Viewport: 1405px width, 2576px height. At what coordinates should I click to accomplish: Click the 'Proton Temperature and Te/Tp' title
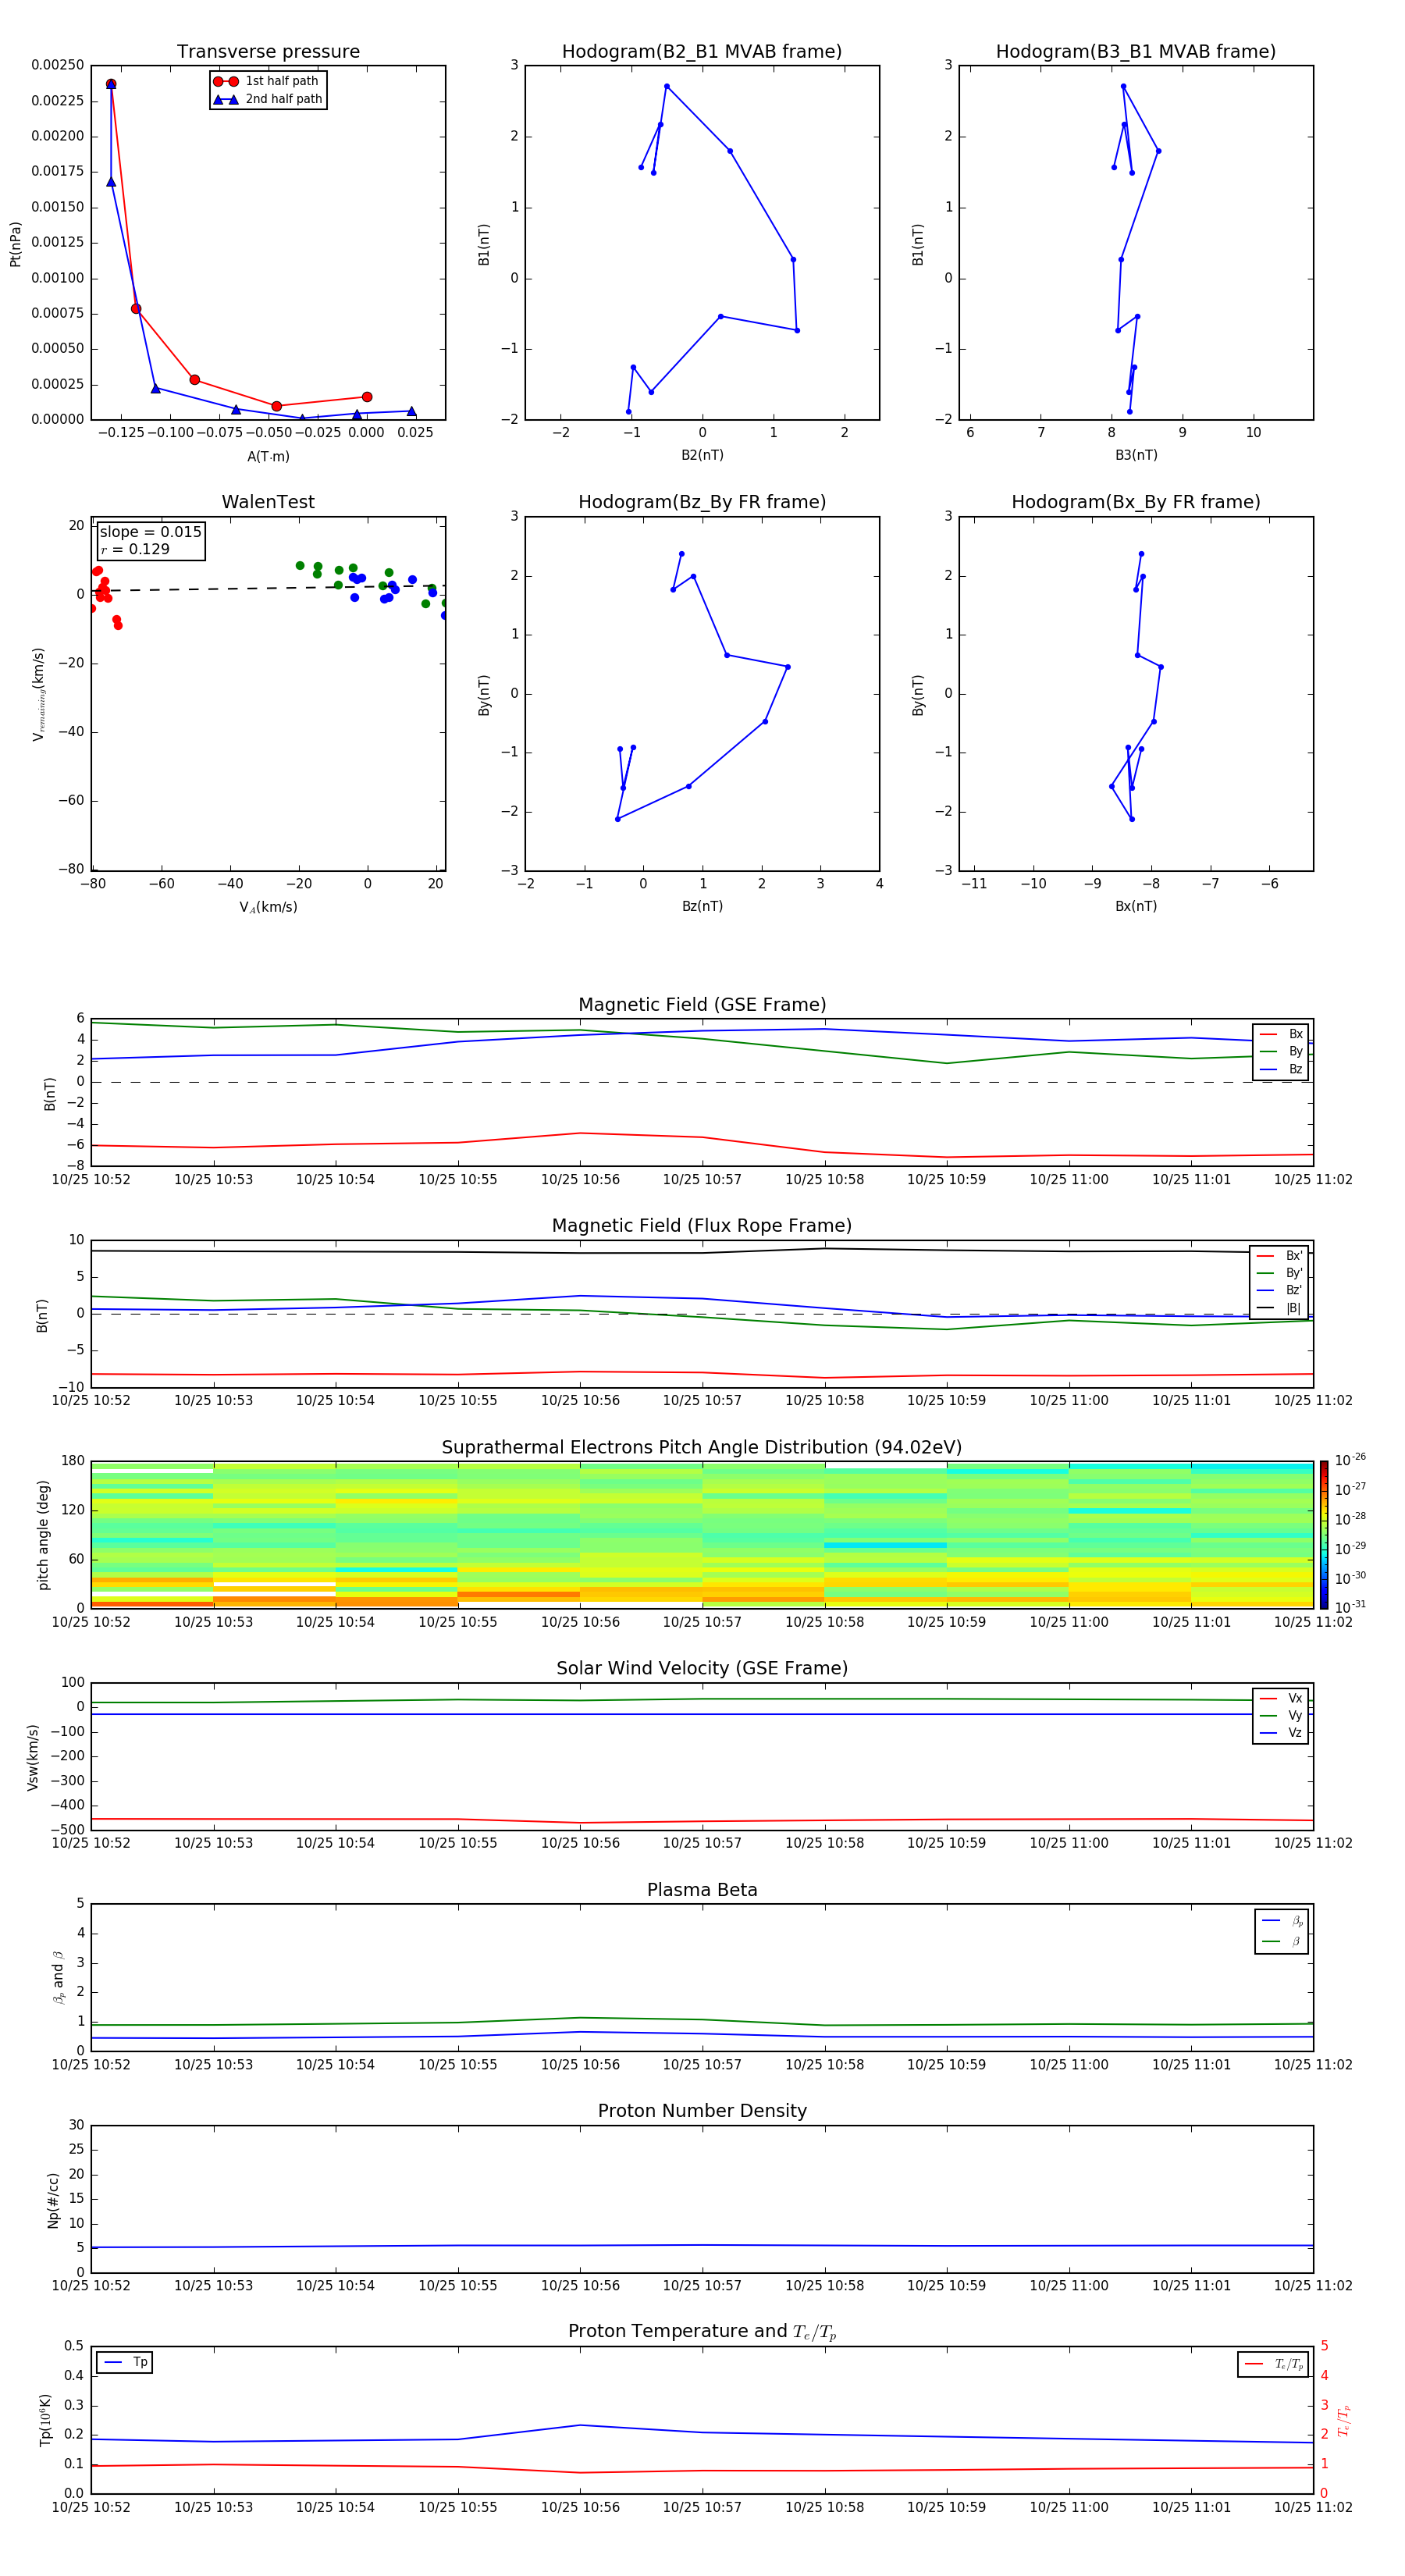702,2332
